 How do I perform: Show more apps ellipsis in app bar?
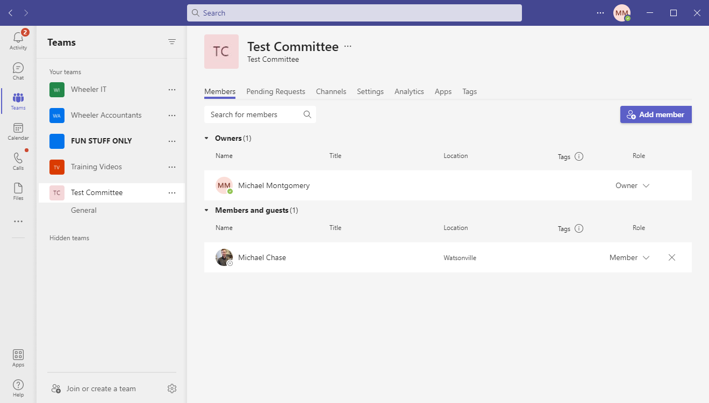coord(18,221)
